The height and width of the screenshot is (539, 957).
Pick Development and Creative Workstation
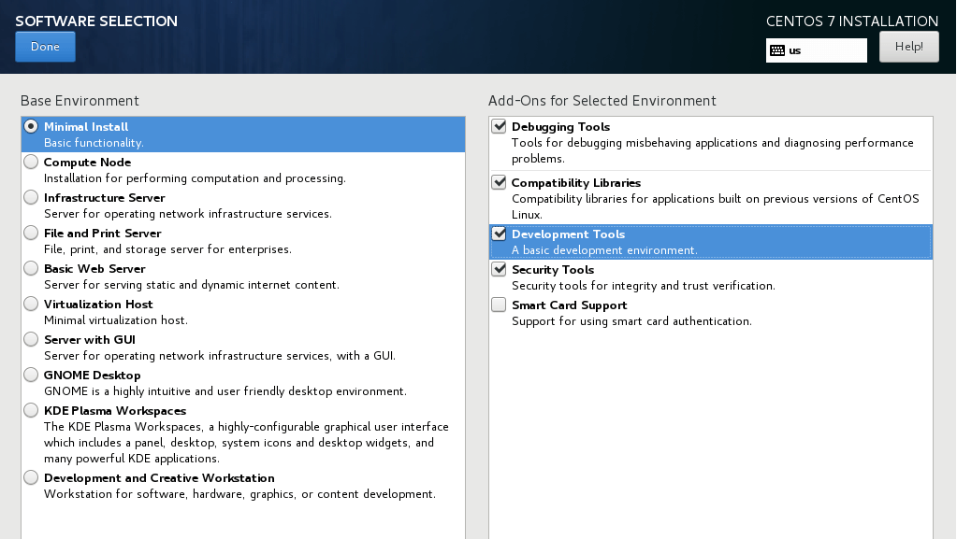[x=32, y=477]
